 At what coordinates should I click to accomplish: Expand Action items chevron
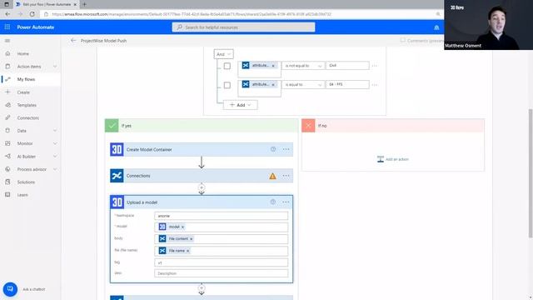click(x=55, y=67)
